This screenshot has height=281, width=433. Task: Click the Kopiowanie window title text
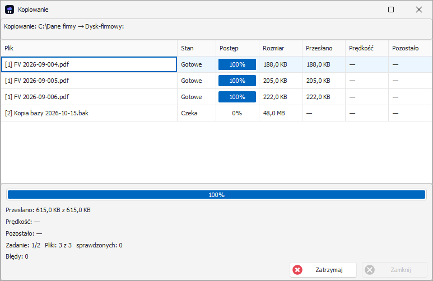click(33, 10)
